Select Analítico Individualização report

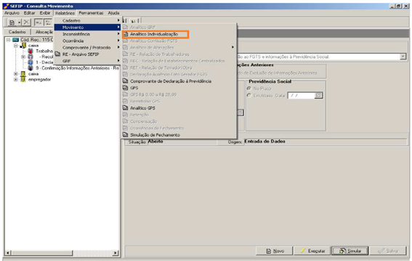click(x=154, y=34)
